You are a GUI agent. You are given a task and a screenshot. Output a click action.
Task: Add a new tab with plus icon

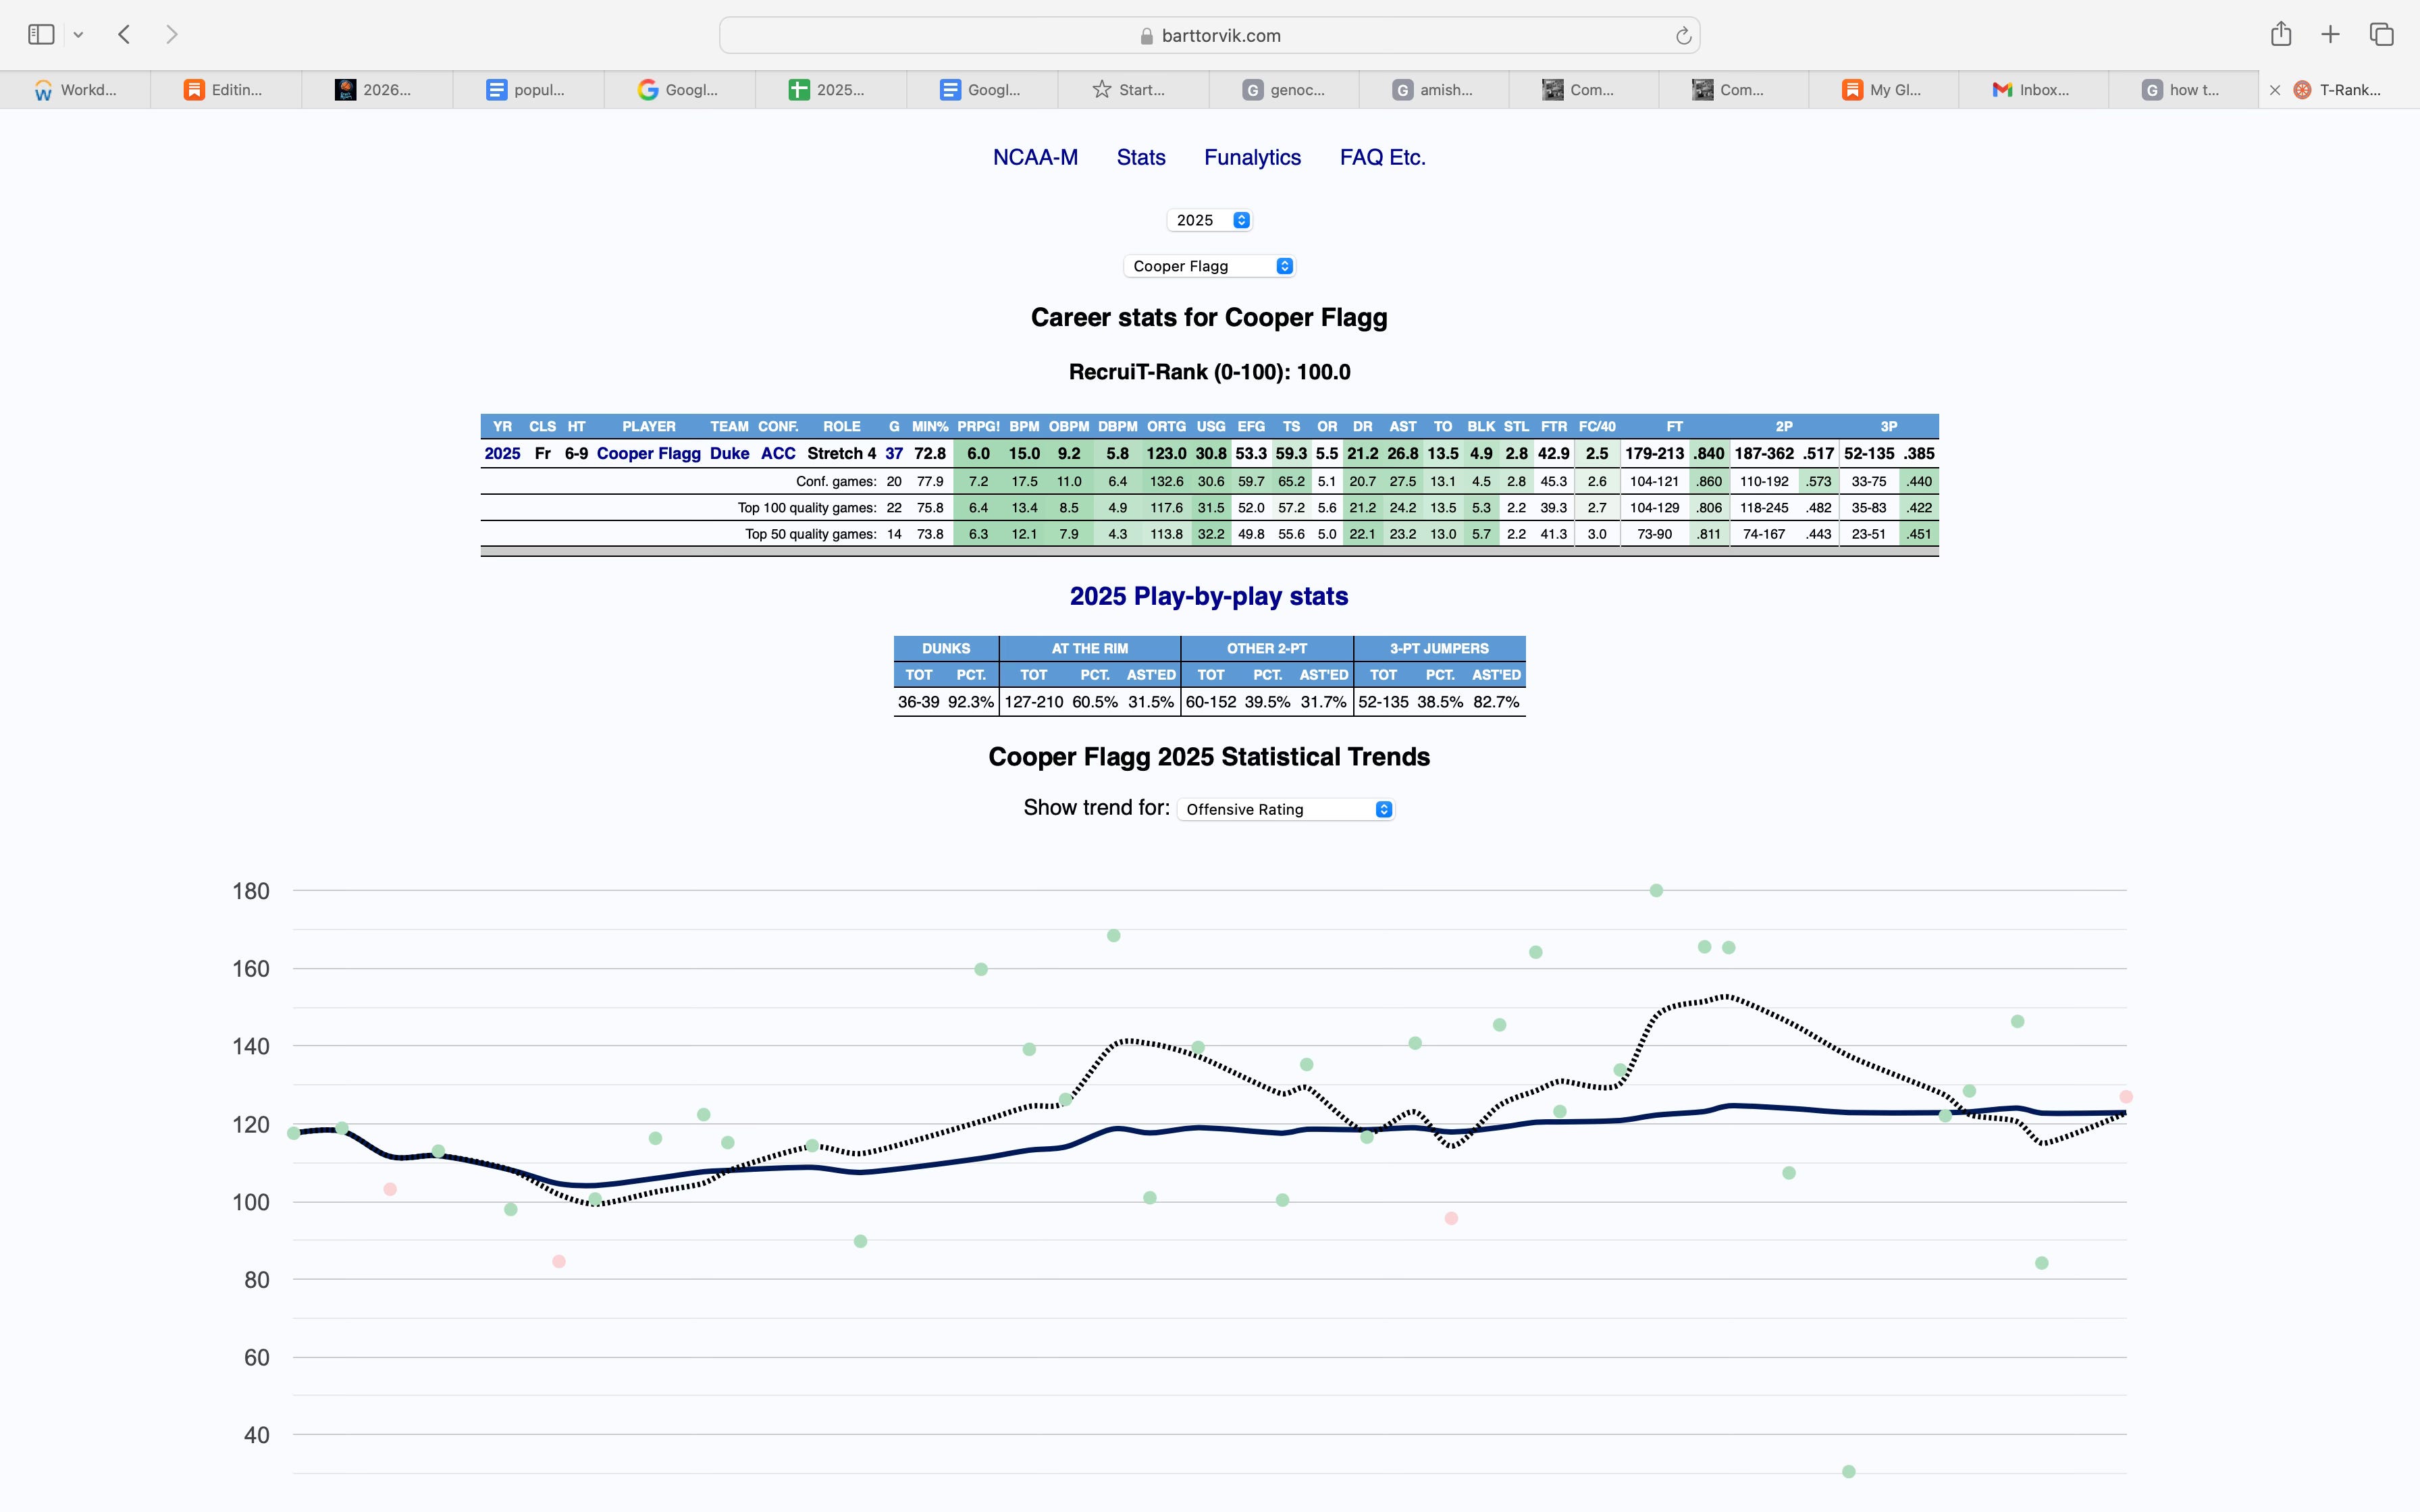tap(2331, 35)
